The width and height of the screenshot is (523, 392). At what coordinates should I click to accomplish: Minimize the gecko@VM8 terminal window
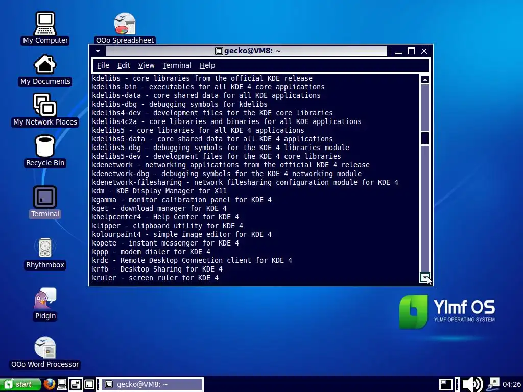coord(398,51)
